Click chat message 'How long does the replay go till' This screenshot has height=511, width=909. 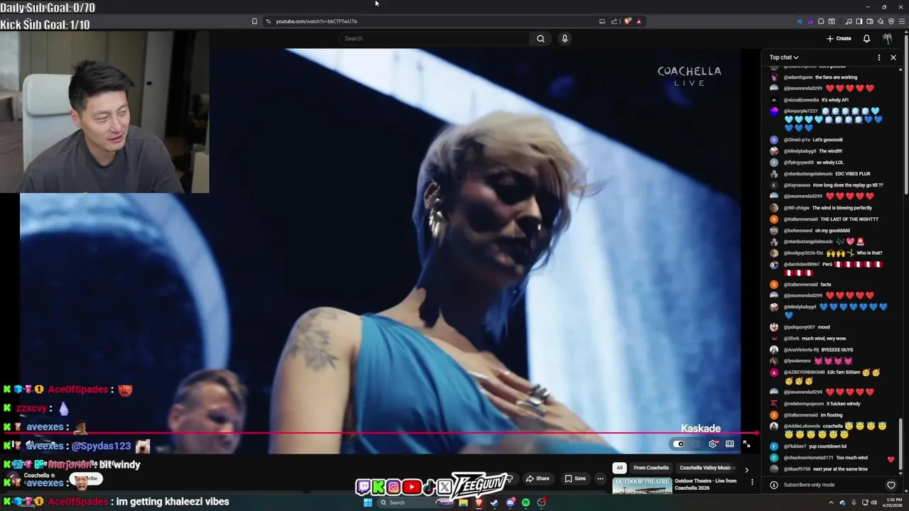coord(848,185)
